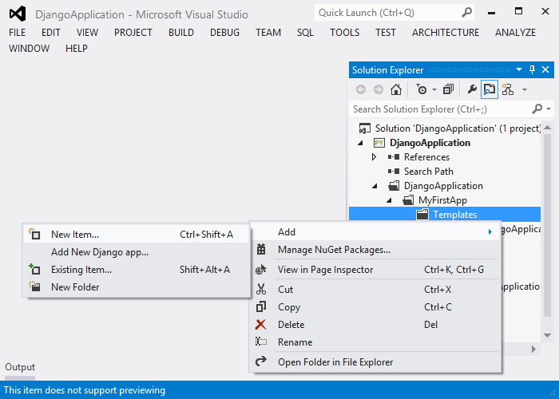Viewport: 559px width, 399px height.
Task: Open search options dropdown in Solution Explorer
Action: (549, 109)
